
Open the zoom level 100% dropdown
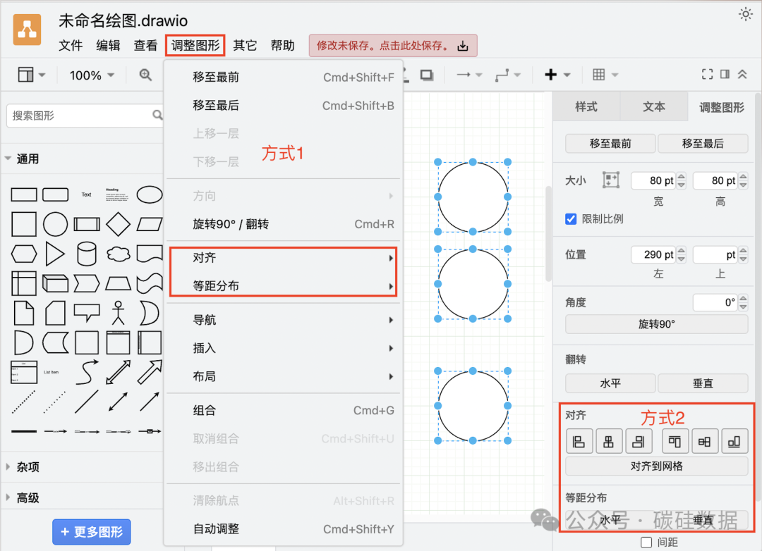click(91, 74)
